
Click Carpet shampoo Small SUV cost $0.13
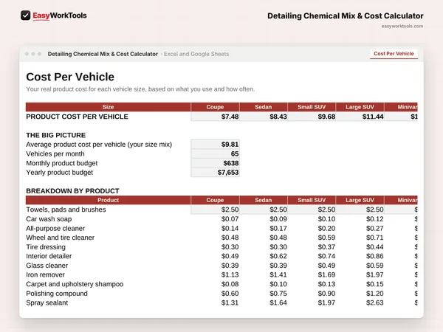pyautogui.click(x=326, y=284)
